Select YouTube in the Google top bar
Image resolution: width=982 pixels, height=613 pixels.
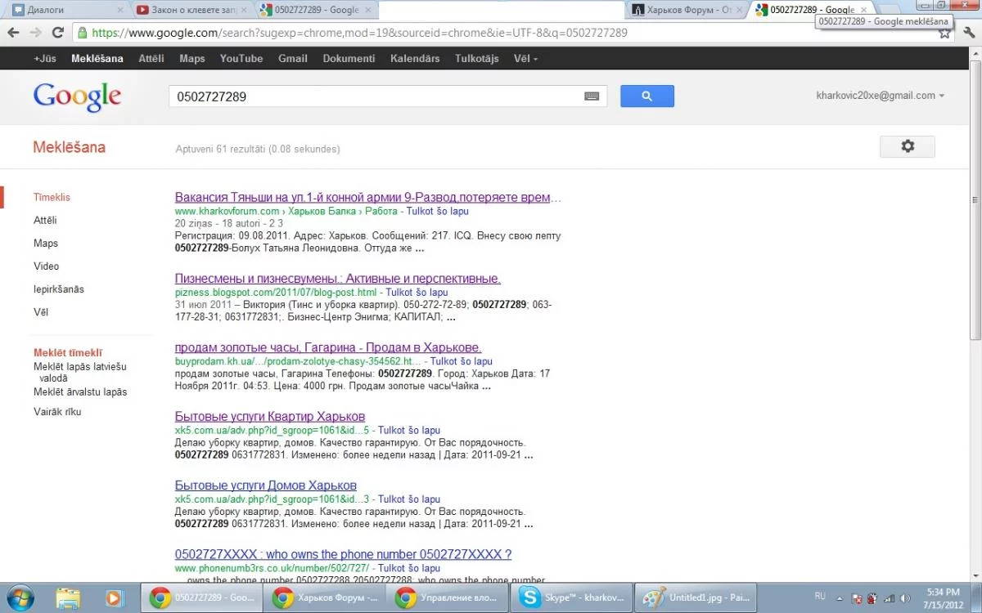[241, 59]
